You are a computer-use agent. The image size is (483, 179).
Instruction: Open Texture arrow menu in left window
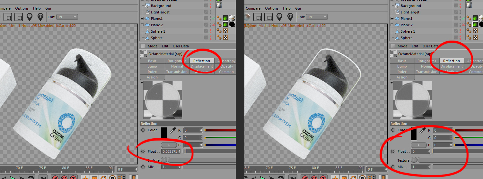[164, 159]
